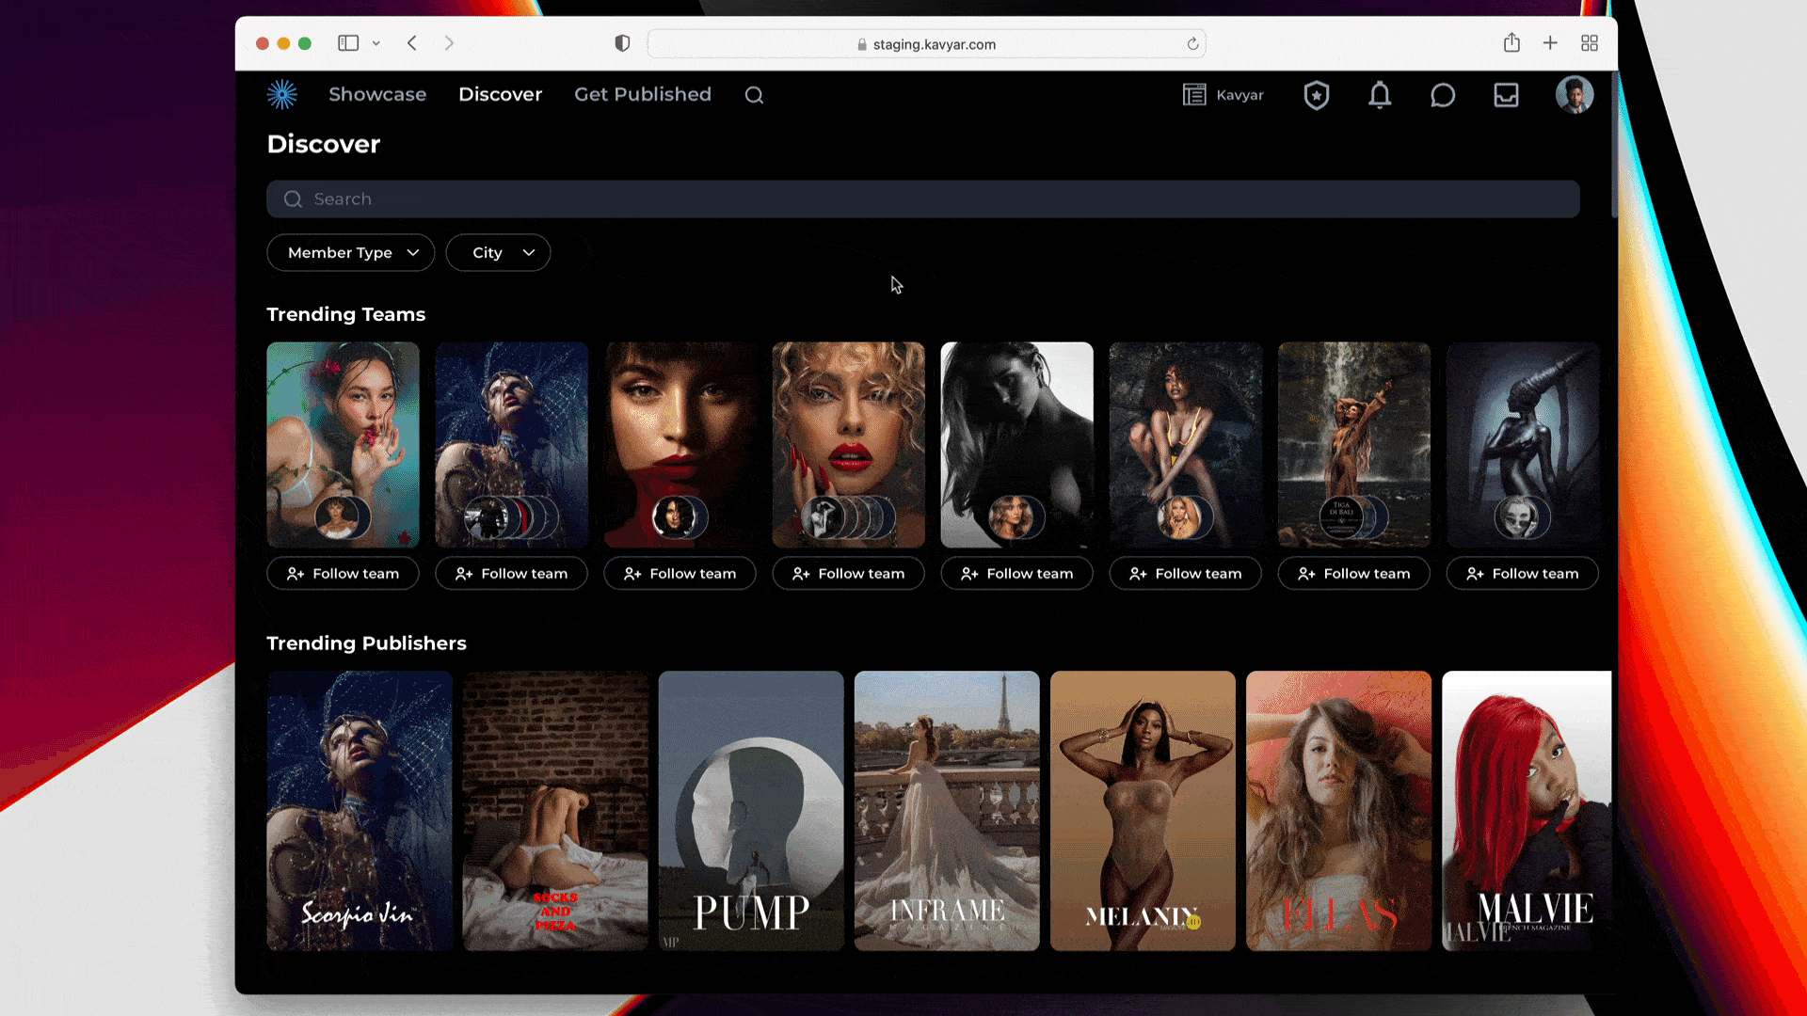The height and width of the screenshot is (1016, 1807).
Task: Follow team with blue netted headdress photo
Action: [511, 574]
